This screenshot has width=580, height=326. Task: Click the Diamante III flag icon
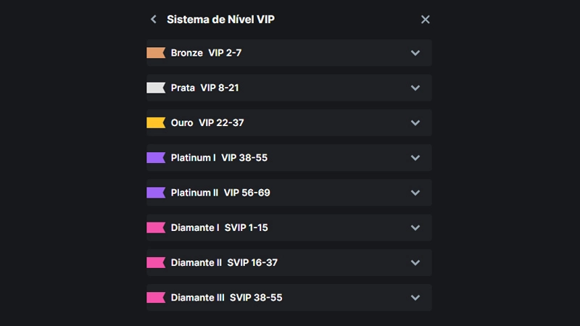coord(156,297)
